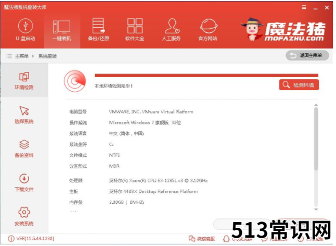
Task: Select the 选择系统 step in sidebar
Action: pos(24,115)
